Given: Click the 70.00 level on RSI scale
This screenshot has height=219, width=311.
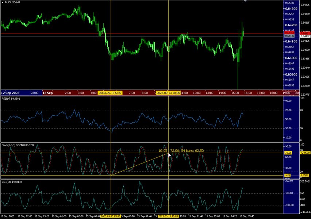Looking at the screenshot, I should [x=288, y=110].
